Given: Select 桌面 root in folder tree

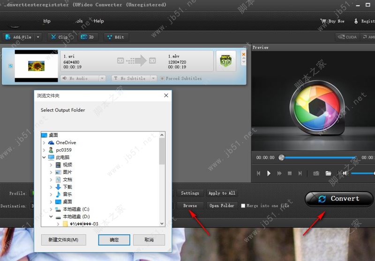Looking at the screenshot, I should [53, 135].
